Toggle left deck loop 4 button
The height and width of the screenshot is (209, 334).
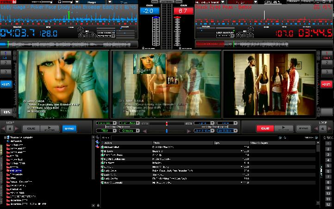click(x=10, y=129)
